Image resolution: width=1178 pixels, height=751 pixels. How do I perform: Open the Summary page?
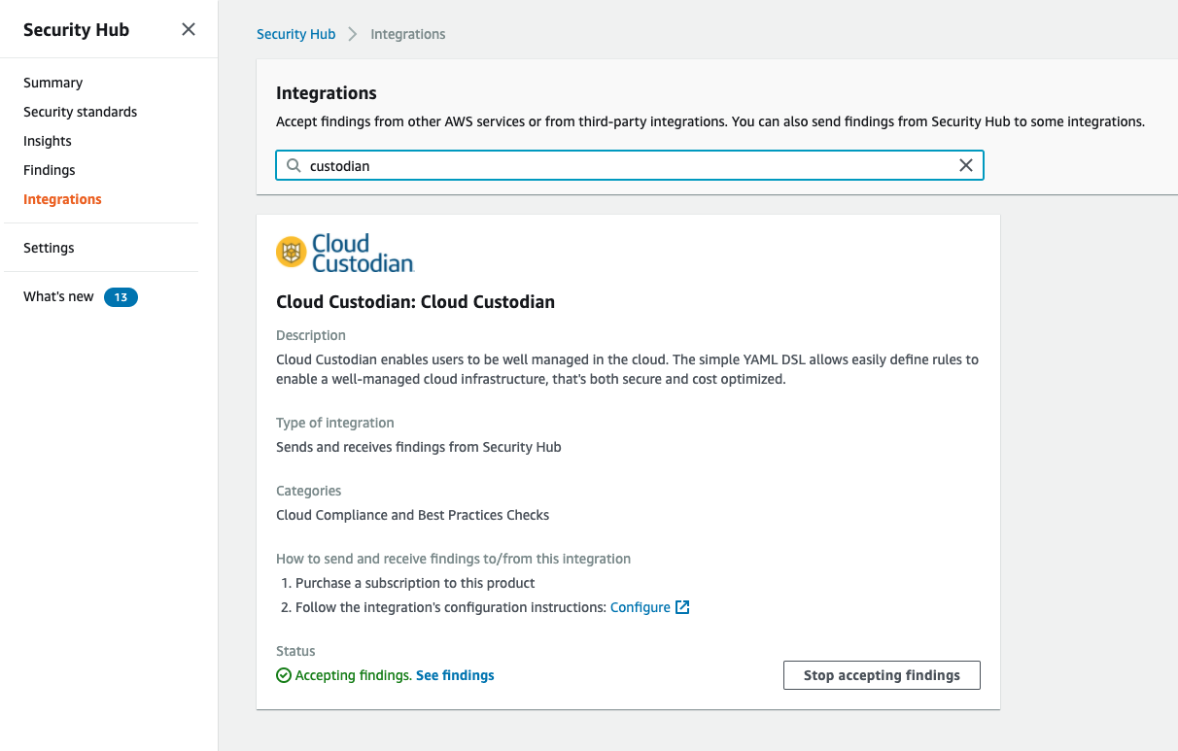[52, 83]
